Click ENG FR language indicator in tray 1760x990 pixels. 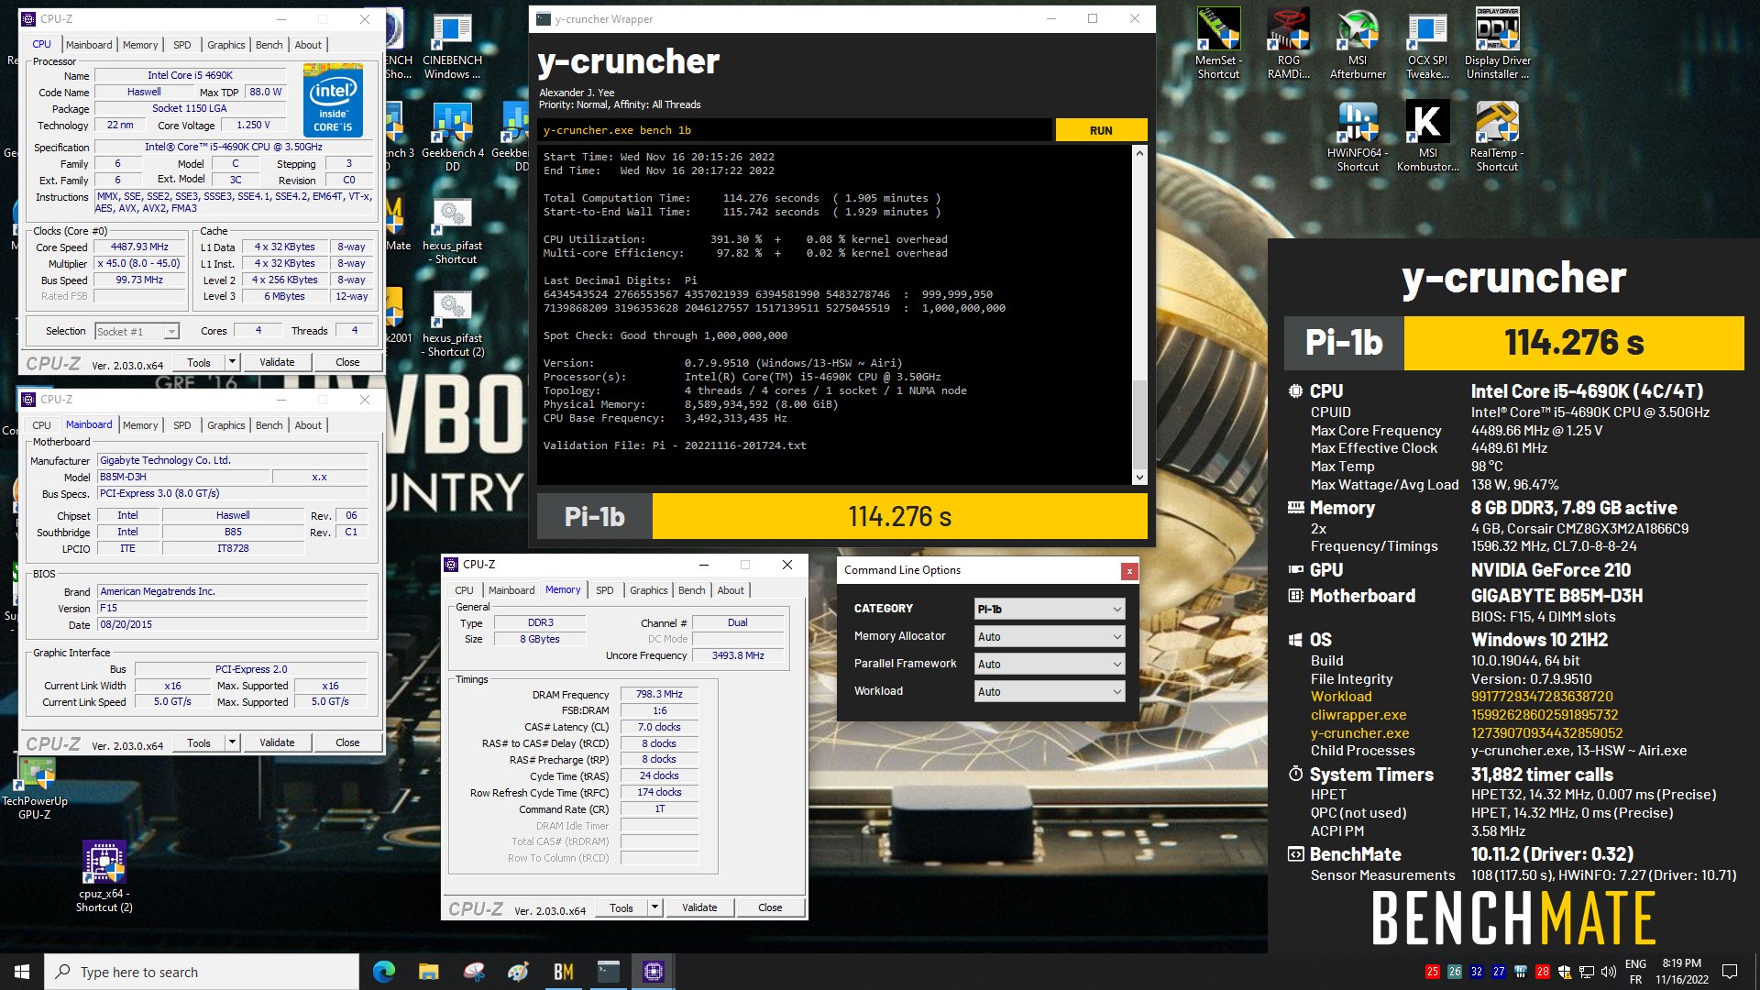click(x=1635, y=972)
